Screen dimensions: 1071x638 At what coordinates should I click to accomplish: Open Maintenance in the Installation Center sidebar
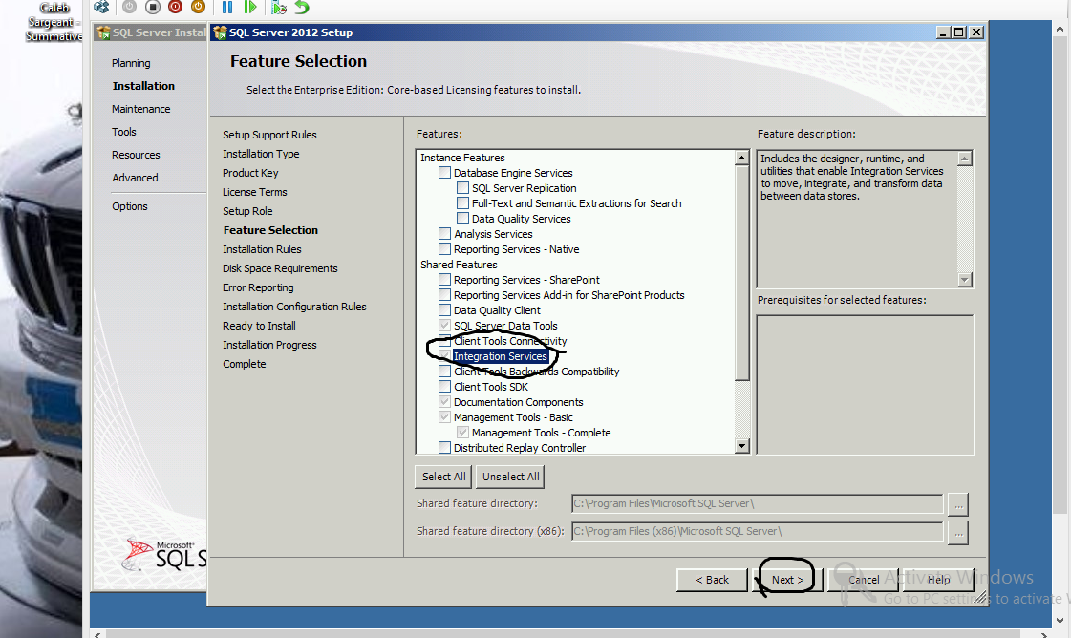[x=141, y=109]
